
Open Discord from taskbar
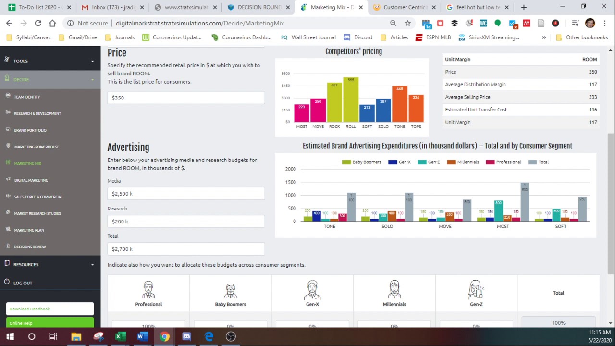186,337
